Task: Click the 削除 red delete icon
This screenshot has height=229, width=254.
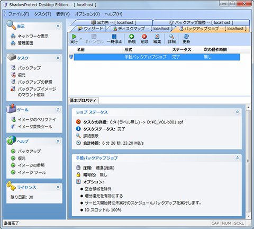Action: (x=144, y=37)
